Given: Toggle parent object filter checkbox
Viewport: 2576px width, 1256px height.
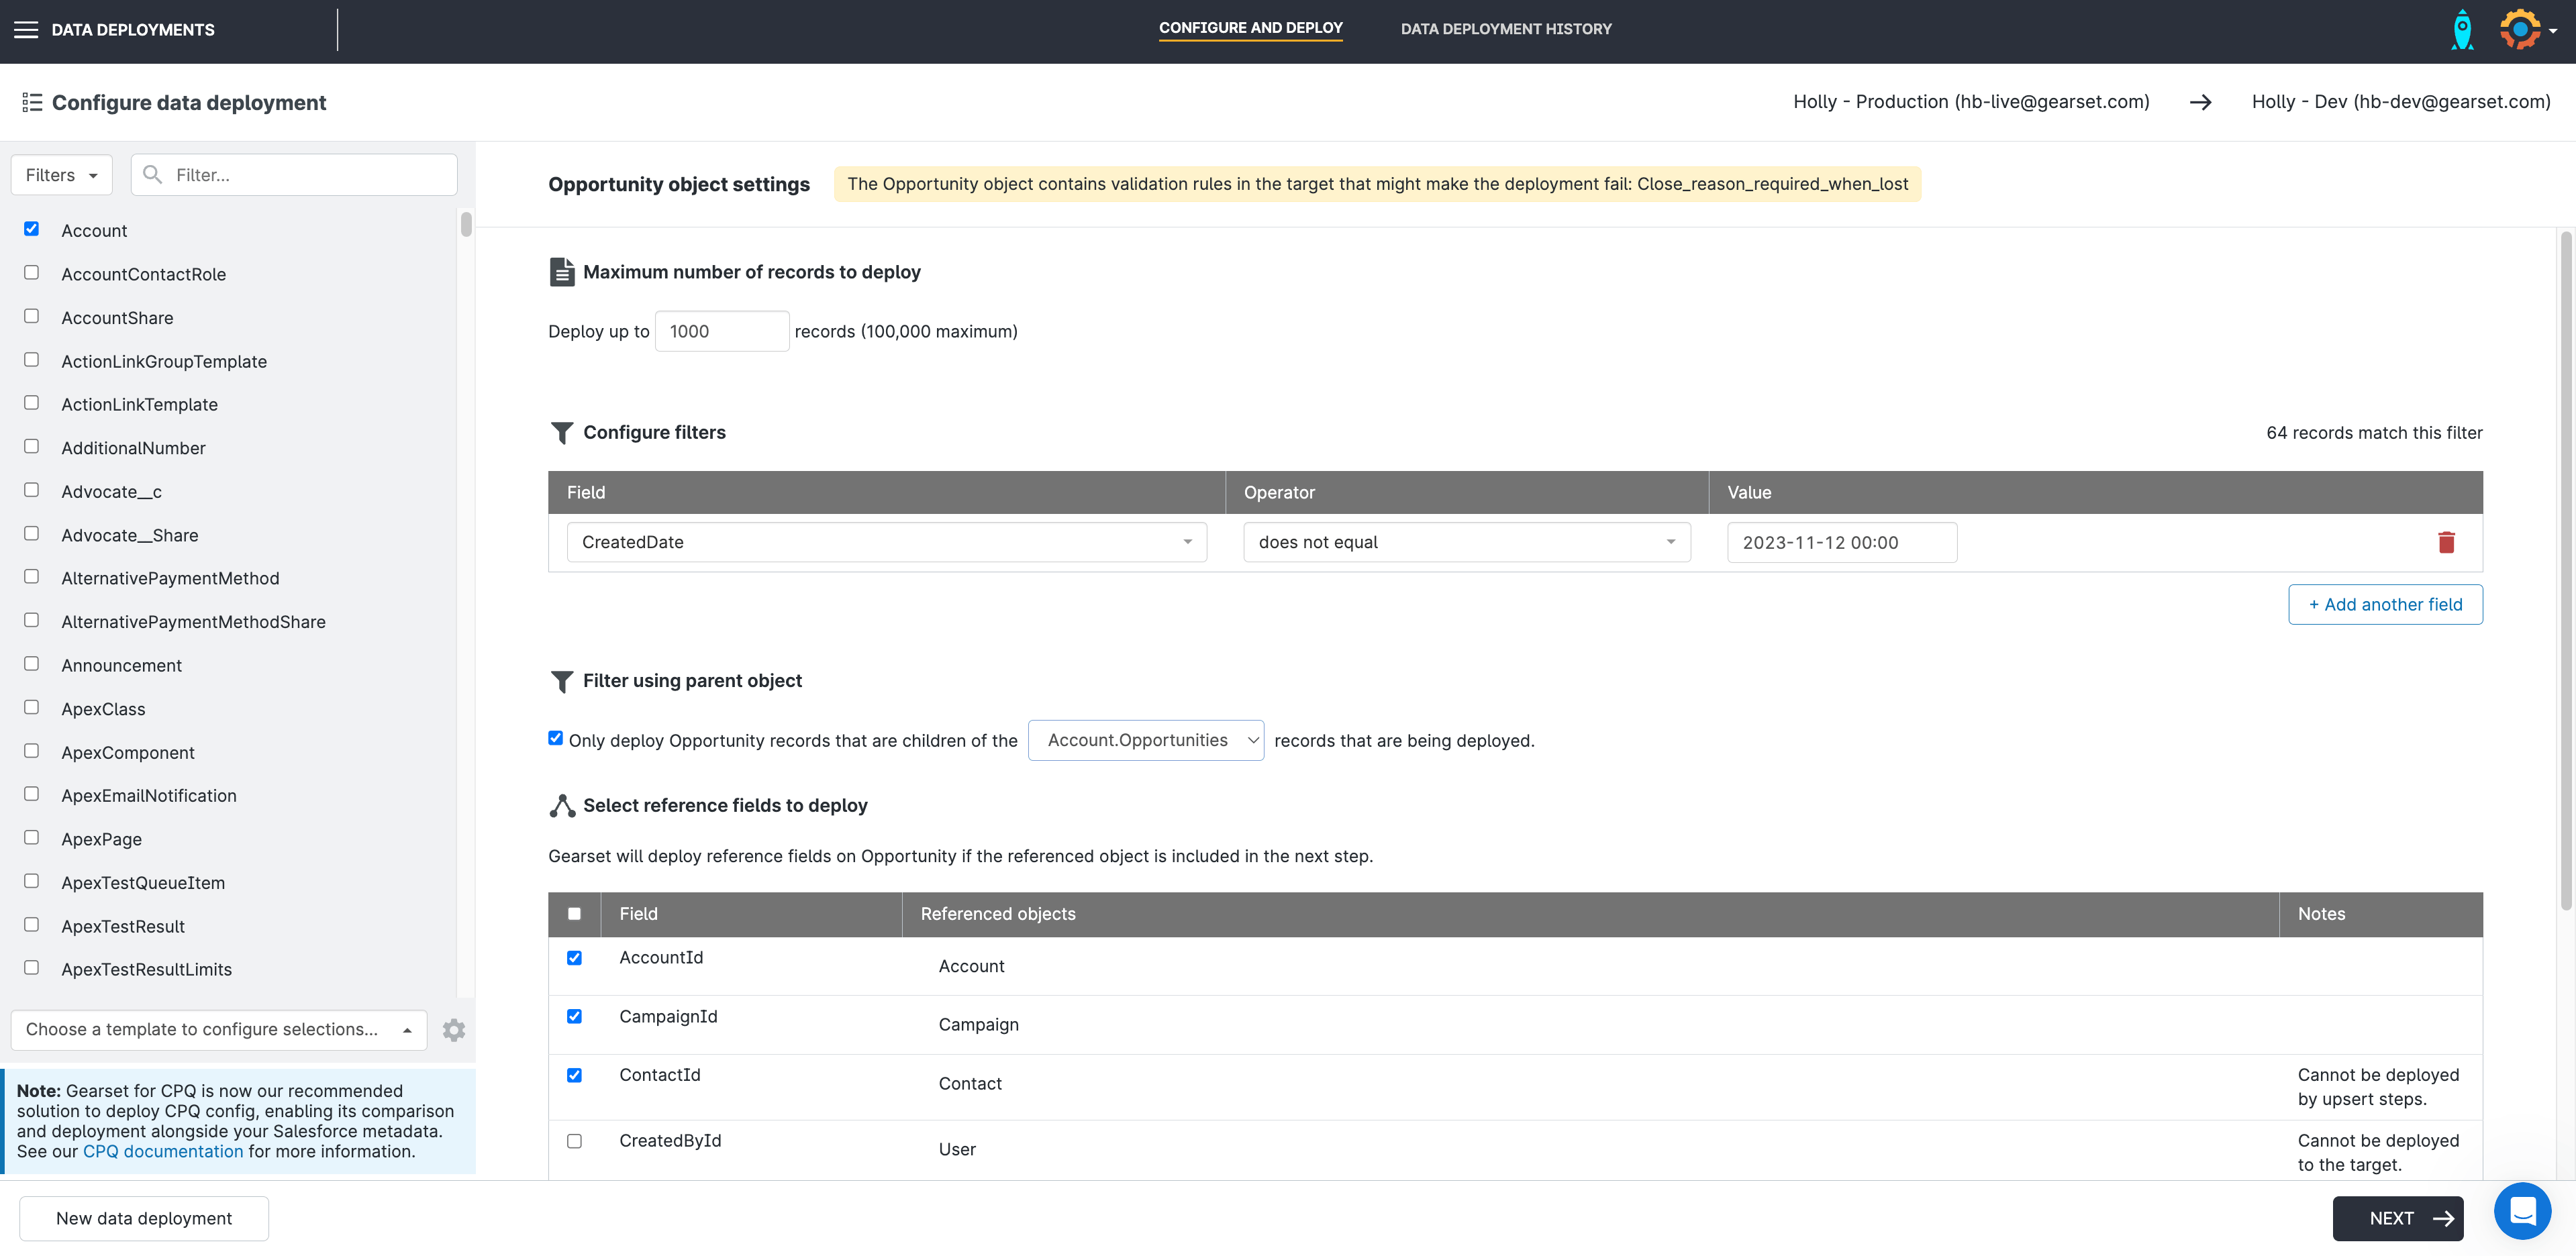Looking at the screenshot, I should point(555,738).
